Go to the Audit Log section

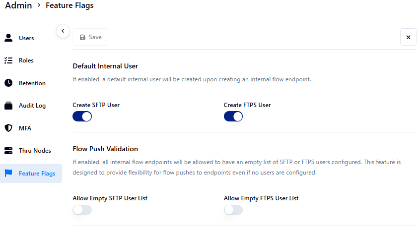[32, 106]
